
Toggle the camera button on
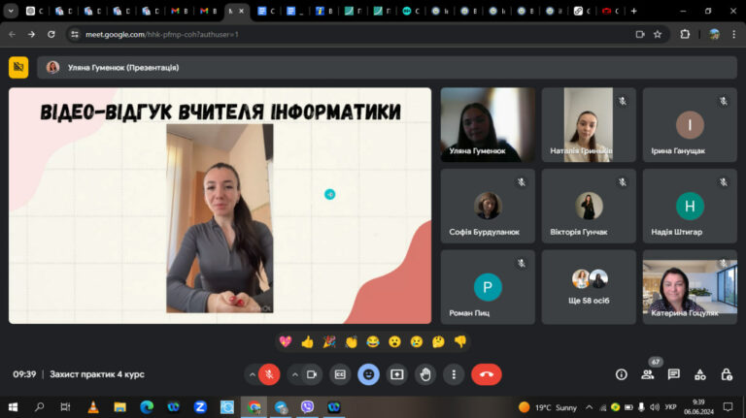(x=312, y=374)
